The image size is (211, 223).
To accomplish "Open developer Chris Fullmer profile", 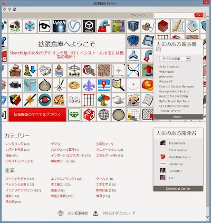I will 178,150.
